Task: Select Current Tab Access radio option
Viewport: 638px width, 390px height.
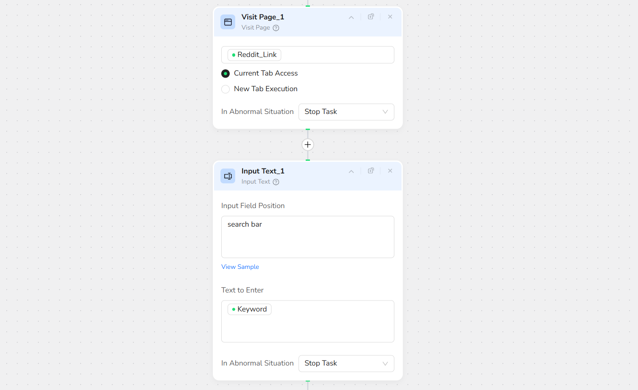Action: [225, 73]
